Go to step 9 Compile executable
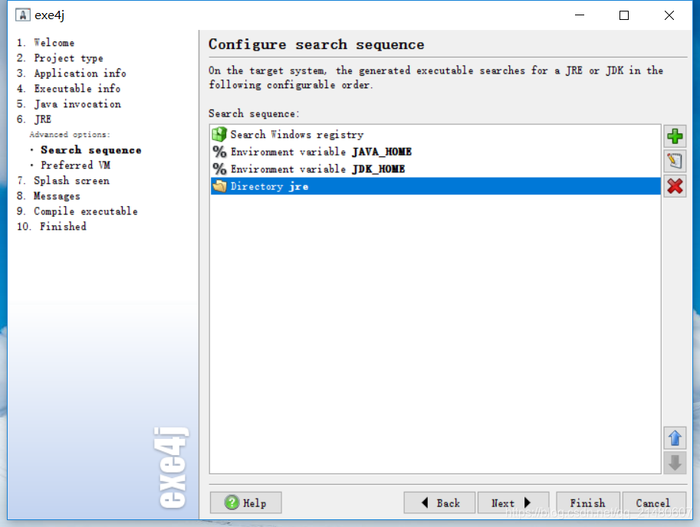 [77, 211]
